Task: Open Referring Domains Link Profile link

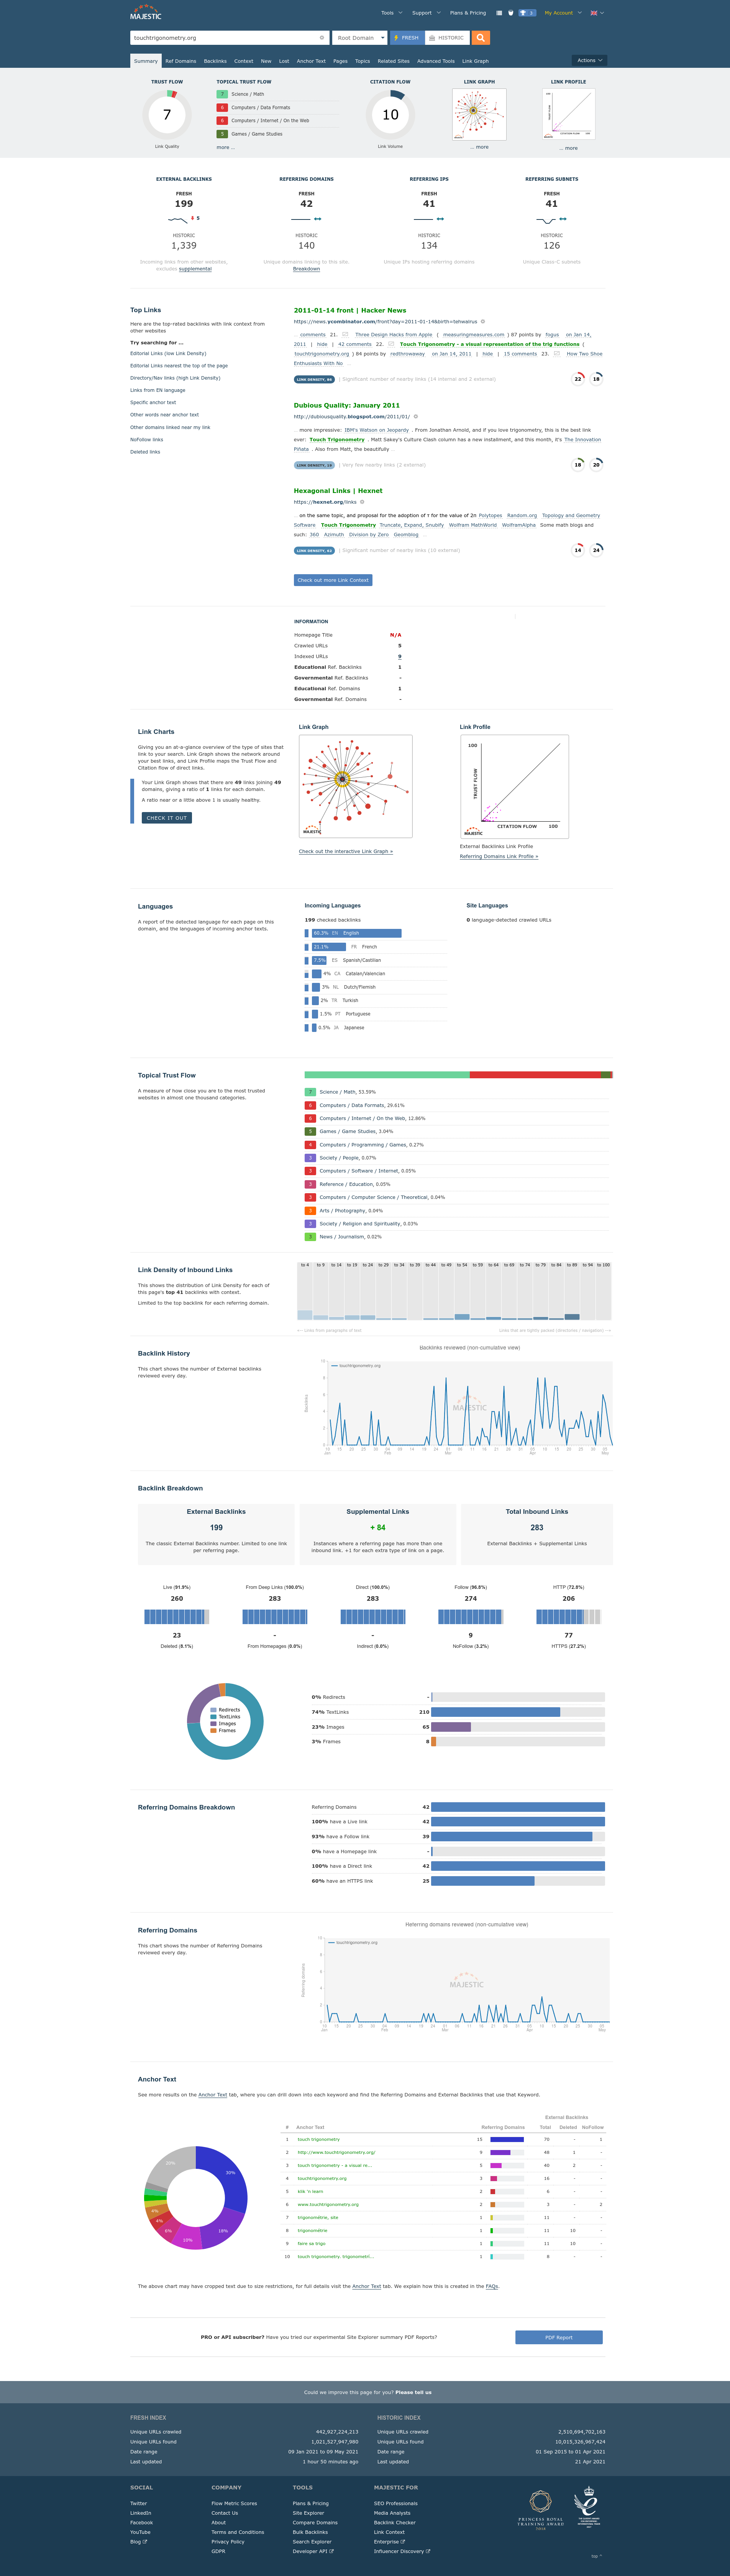Action: tap(499, 856)
